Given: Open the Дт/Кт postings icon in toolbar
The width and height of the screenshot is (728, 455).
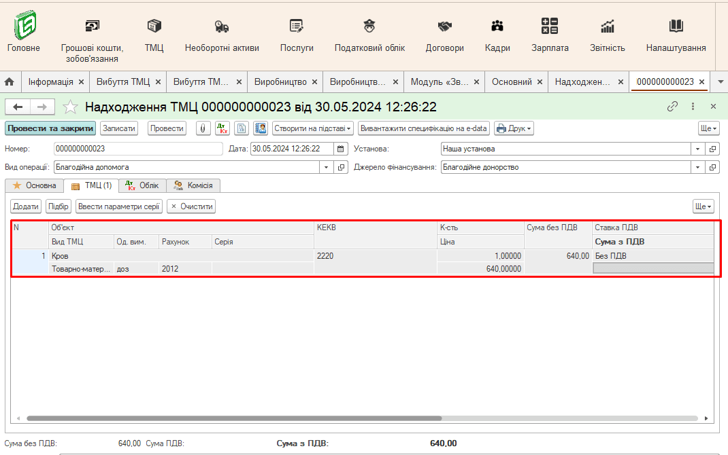Looking at the screenshot, I should click(x=222, y=128).
